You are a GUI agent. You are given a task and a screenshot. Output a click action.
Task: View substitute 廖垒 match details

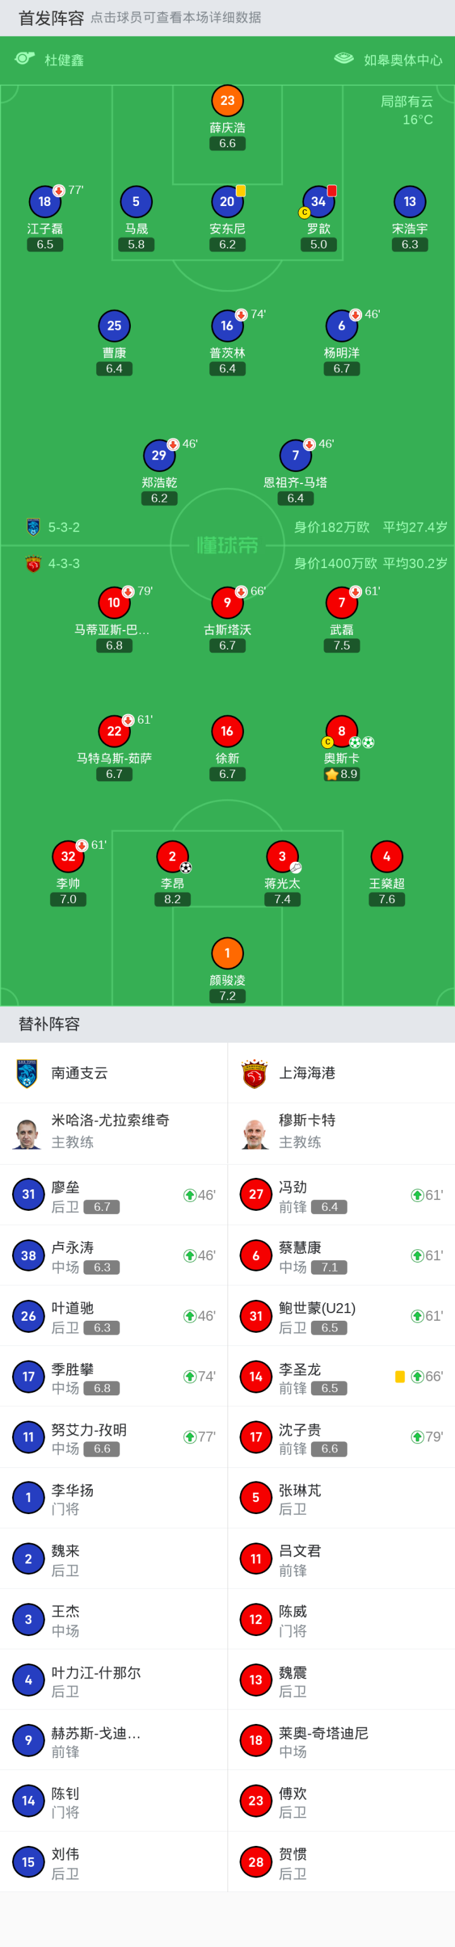113,1195
